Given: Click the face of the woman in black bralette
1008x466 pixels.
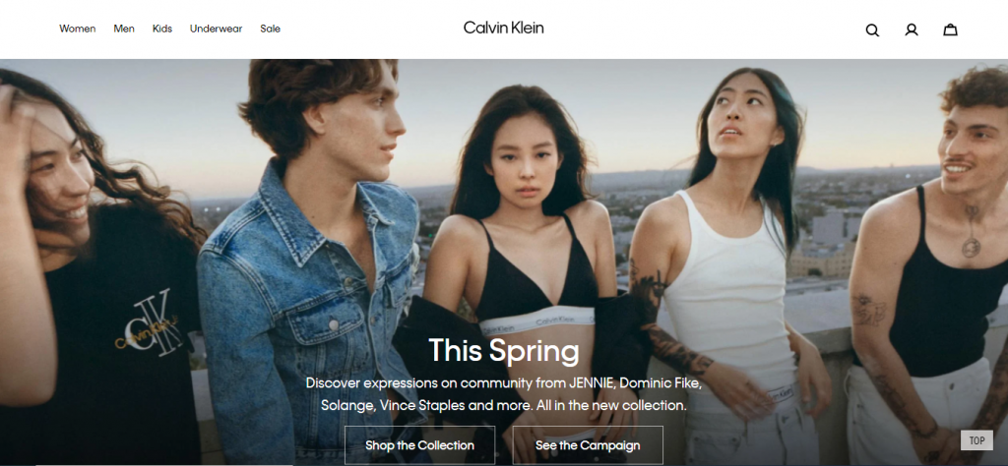Looking at the screenshot, I should [x=526, y=163].
